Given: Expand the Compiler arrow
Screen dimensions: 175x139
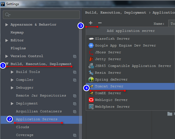Looking at the screenshot, I should [12, 80].
